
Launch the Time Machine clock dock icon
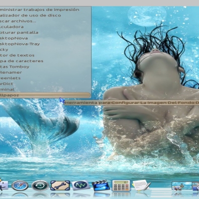point(40,186)
